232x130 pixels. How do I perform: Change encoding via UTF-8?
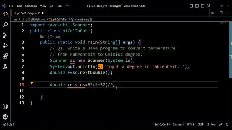pyautogui.click(x=191, y=124)
